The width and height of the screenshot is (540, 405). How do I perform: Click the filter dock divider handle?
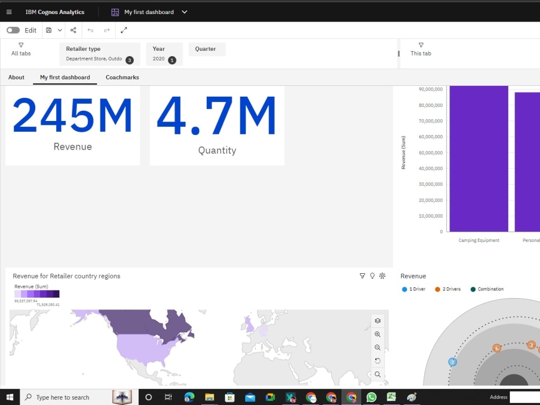pos(399,53)
